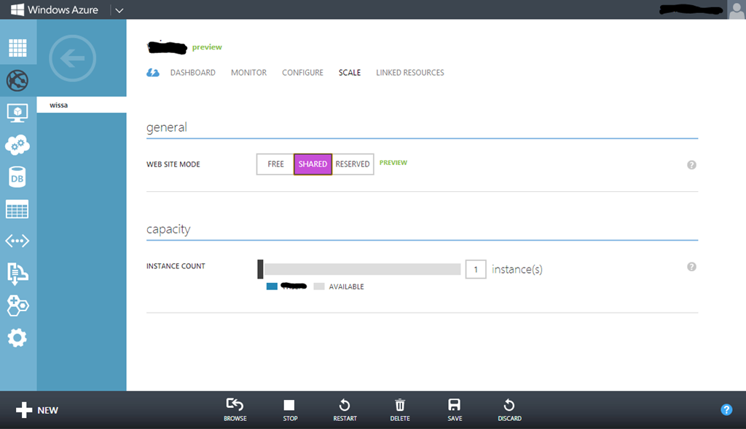Switch to the Monitor tab
Viewport: 746px width, 429px height.
(249, 73)
